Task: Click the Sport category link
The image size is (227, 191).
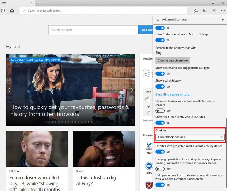Action: [79, 171]
